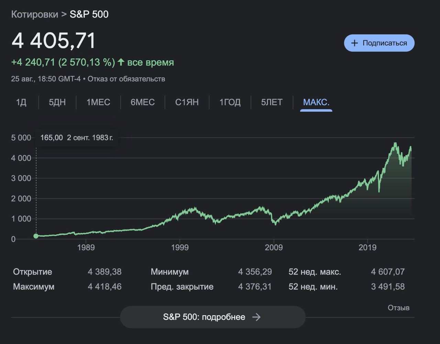Click the 2019 label on the chart axis
Viewport: 440px width, 344px height.
pyautogui.click(x=367, y=247)
